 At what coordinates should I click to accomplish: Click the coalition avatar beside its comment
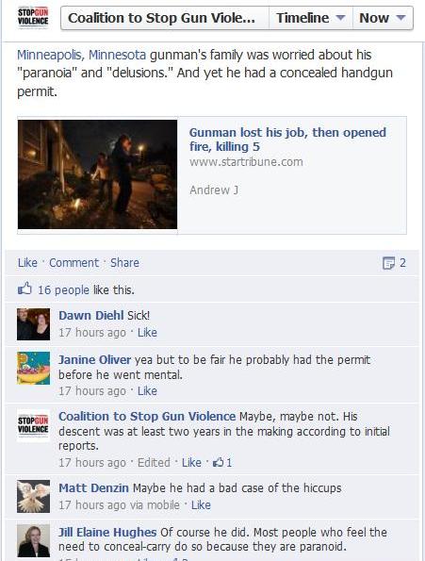33,425
